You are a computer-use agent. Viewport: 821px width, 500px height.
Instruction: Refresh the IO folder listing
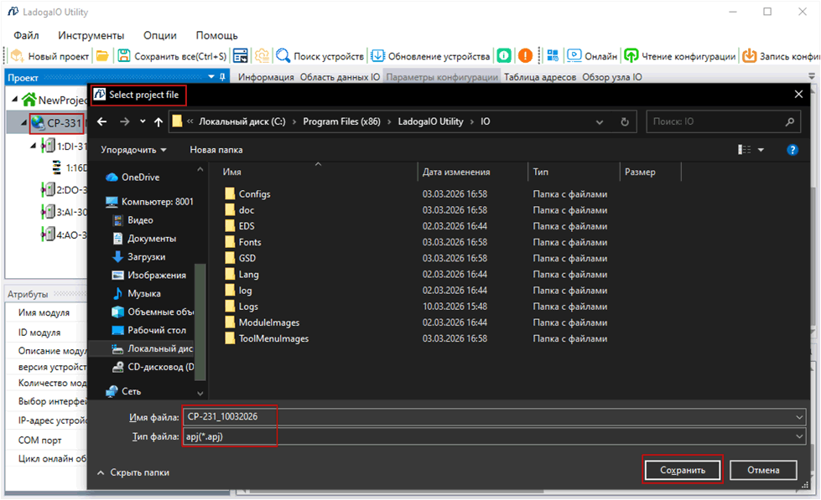point(625,122)
